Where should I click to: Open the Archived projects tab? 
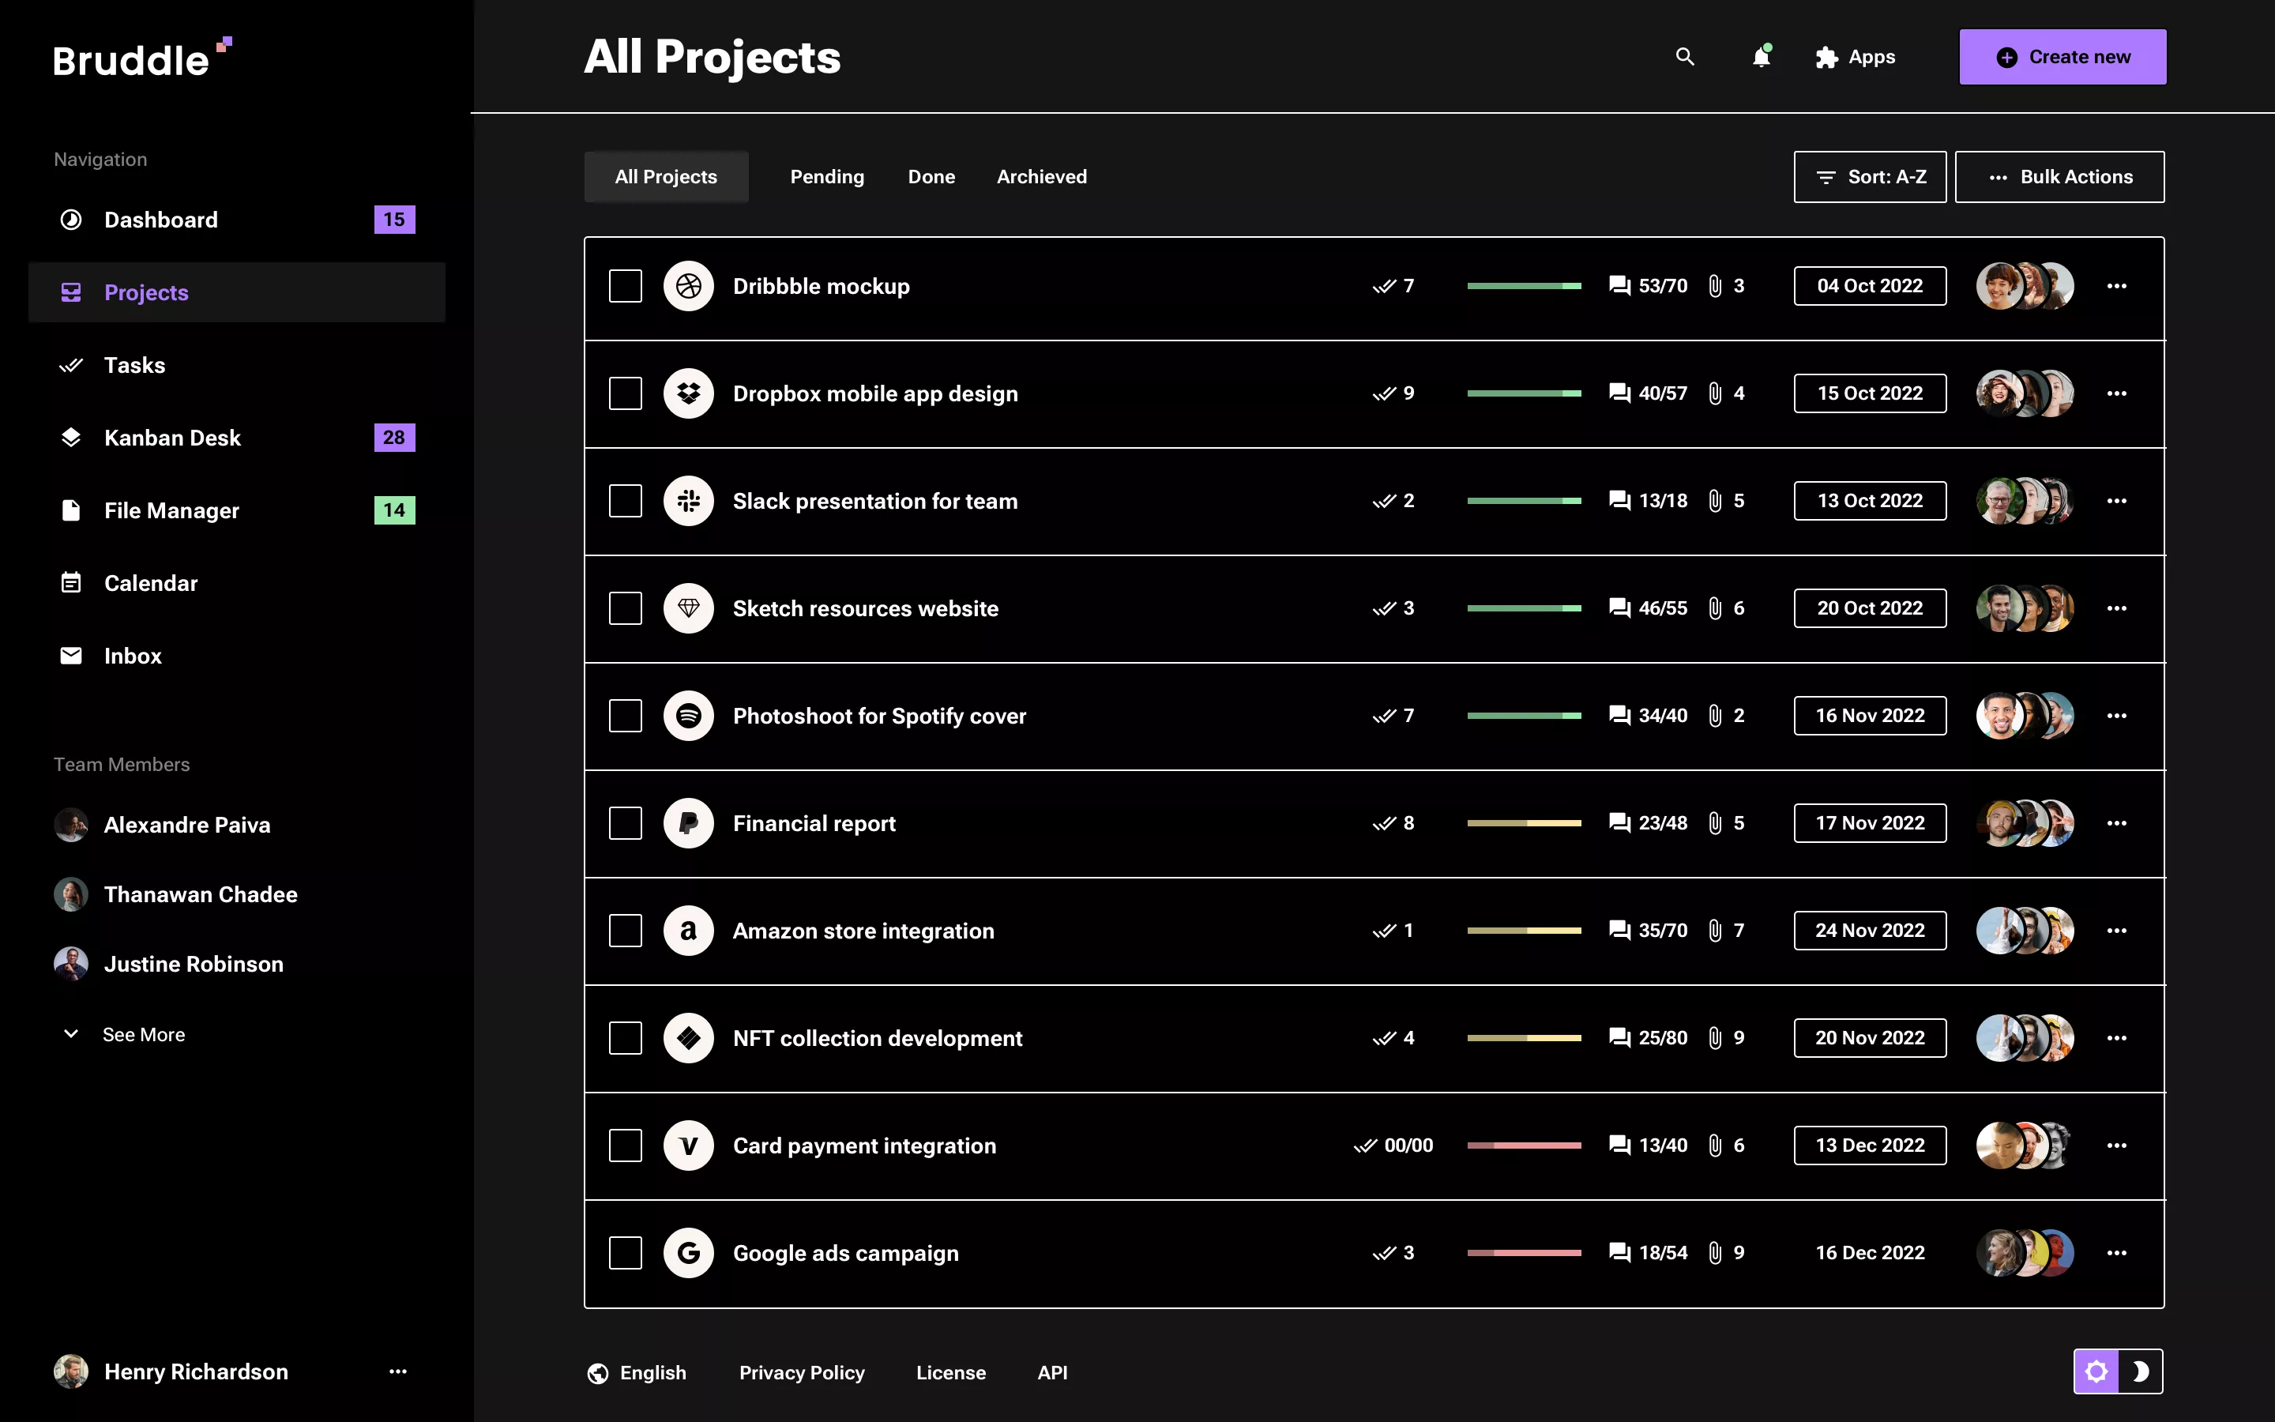[1042, 176]
